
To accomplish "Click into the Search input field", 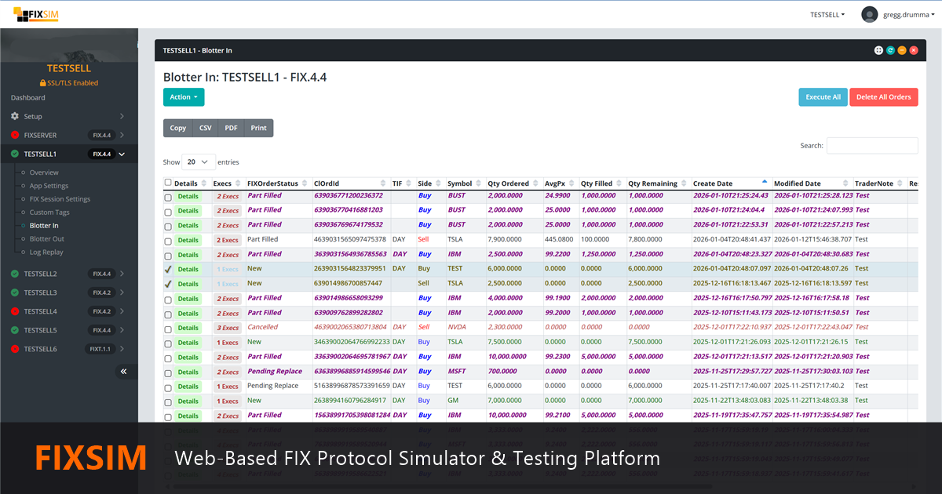I will coord(872,146).
